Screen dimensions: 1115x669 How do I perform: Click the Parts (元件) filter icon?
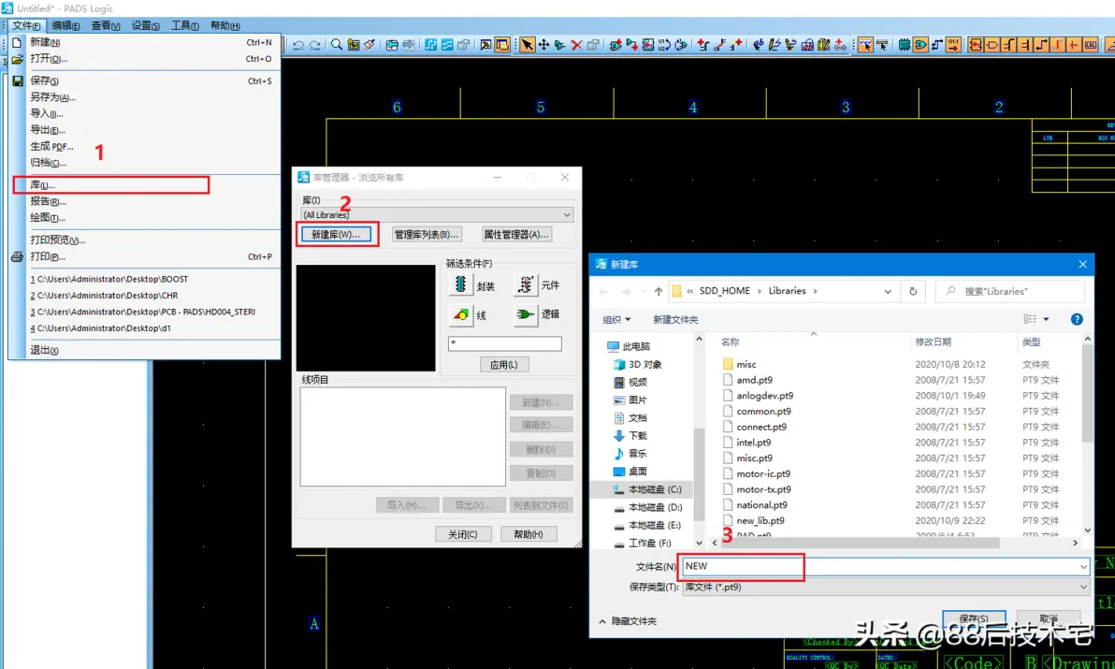point(525,284)
